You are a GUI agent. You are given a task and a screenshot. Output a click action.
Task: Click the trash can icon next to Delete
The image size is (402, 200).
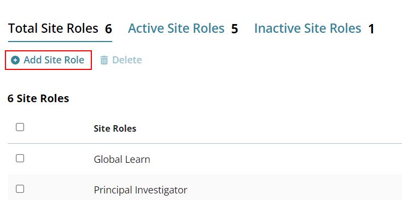click(104, 61)
